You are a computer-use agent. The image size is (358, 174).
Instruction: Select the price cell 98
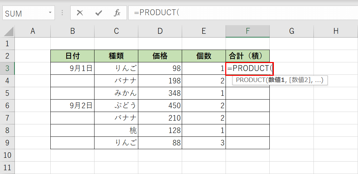[x=160, y=69]
